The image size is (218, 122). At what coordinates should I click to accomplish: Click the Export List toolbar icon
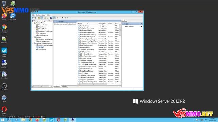click(x=48, y=18)
